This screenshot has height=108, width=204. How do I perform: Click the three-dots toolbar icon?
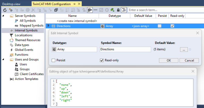pos(95,10)
